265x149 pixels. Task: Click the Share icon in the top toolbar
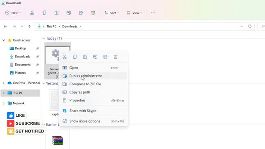(x=81, y=13)
